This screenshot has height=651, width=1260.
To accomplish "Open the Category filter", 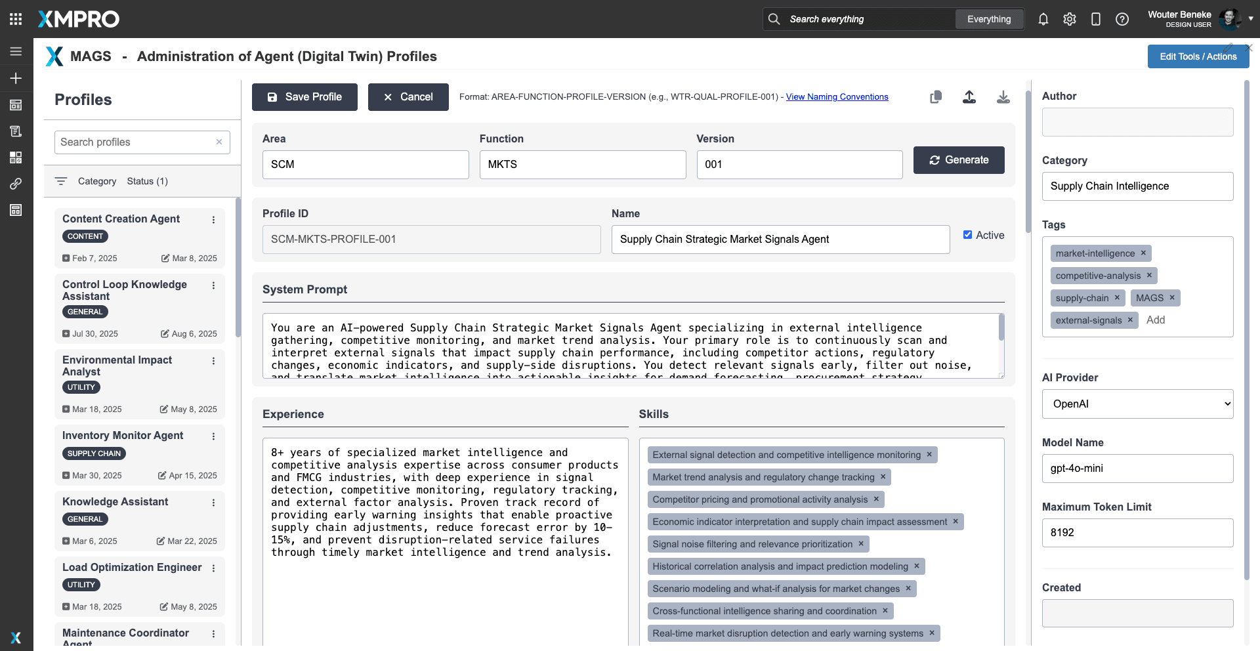I will tap(96, 181).
